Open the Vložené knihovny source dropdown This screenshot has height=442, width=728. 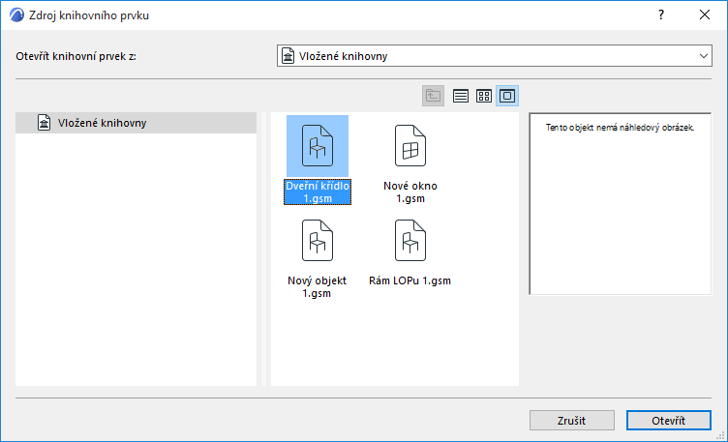(x=495, y=56)
